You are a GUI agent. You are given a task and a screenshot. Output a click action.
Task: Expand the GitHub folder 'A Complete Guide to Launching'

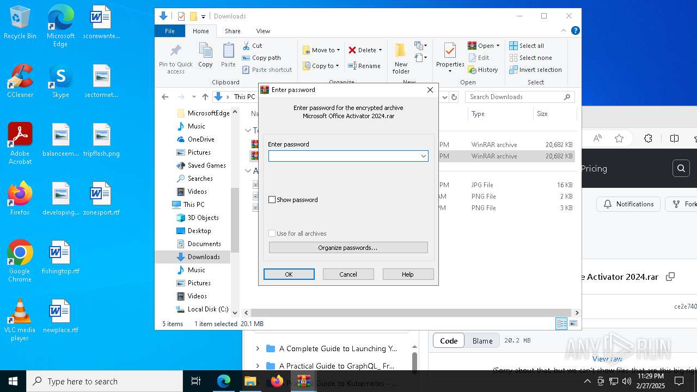click(258, 348)
